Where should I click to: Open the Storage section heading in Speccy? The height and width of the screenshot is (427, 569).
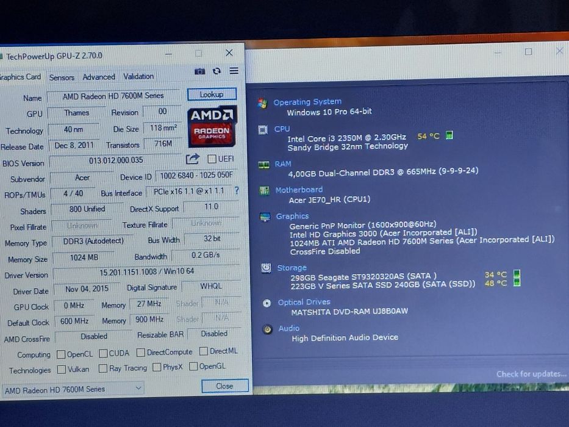292,268
